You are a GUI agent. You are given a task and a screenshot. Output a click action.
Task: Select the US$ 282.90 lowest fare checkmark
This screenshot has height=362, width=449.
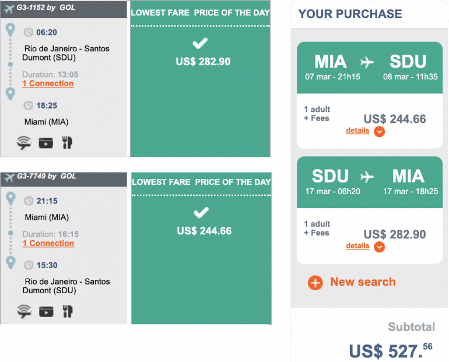point(201,44)
